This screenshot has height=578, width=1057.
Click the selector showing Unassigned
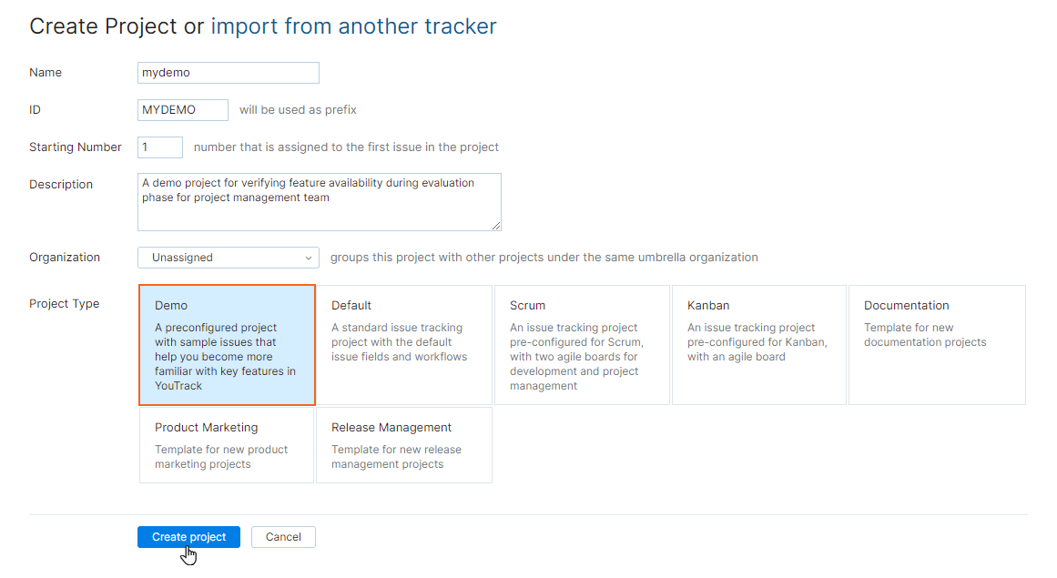pos(228,258)
